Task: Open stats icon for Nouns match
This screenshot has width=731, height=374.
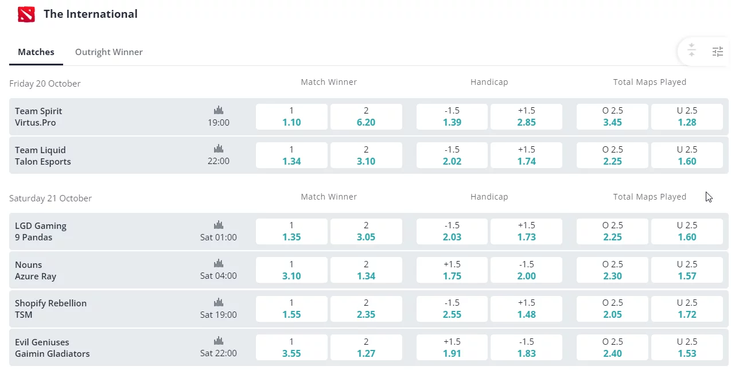Action: pos(219,264)
